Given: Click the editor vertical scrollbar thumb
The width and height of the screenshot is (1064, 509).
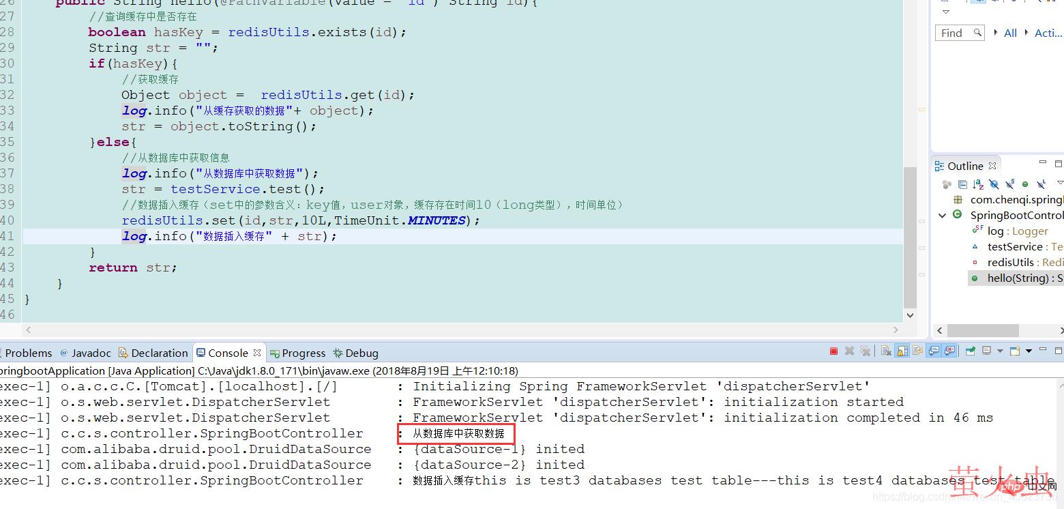Looking at the screenshot, I should click(910, 239).
